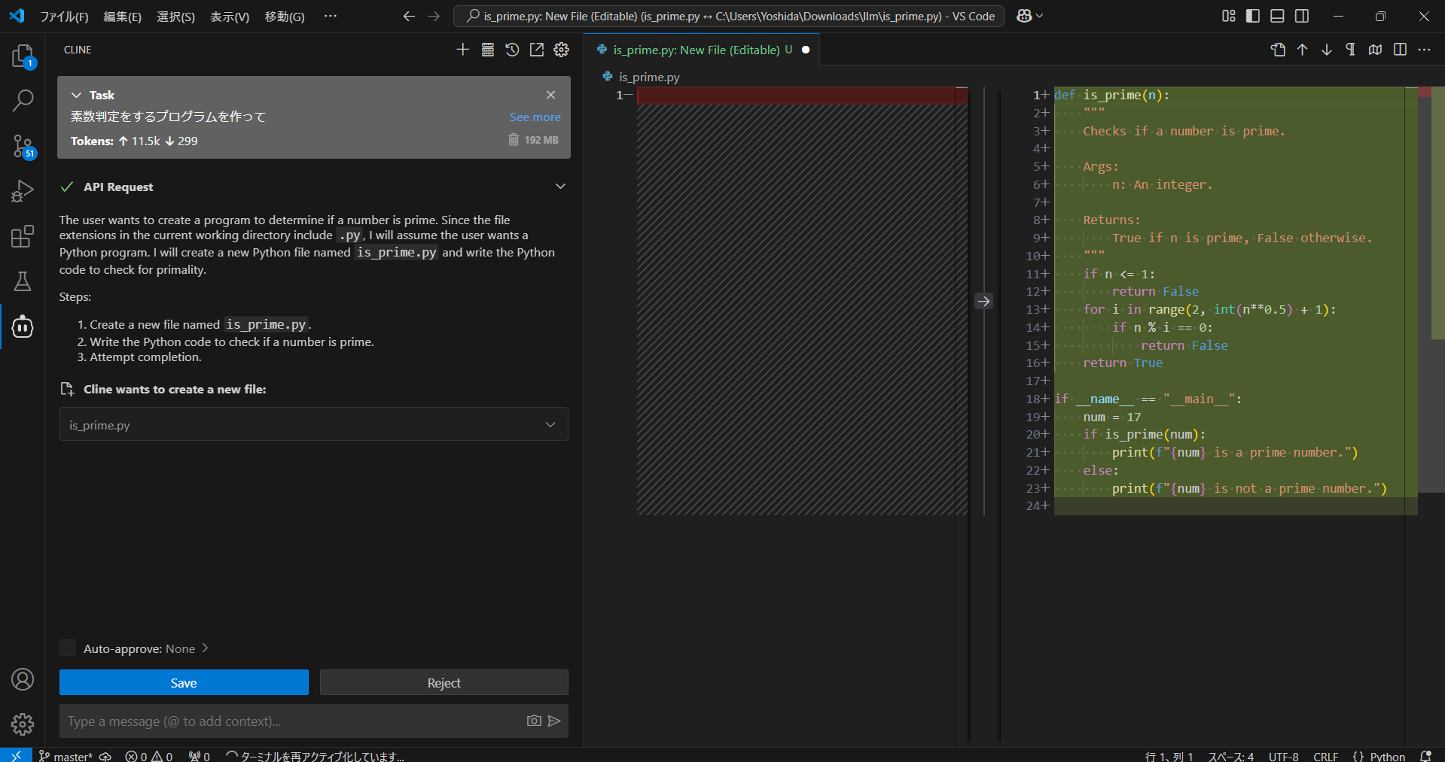Select the is_prime.py New File editor tab
This screenshot has height=762, width=1445.
(x=703, y=50)
